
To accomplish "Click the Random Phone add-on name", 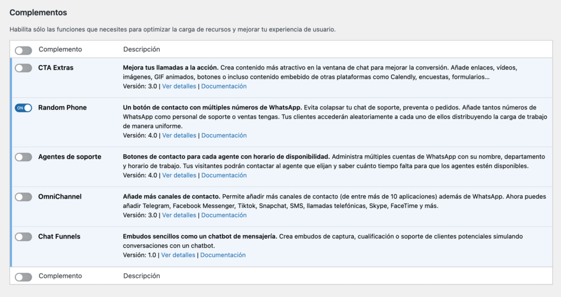I will 62,108.
